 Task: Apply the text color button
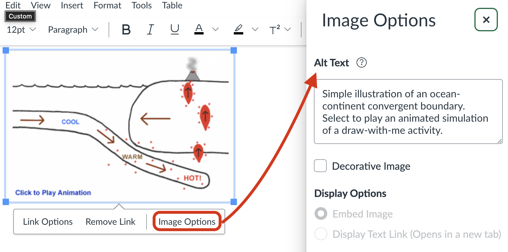(199, 30)
